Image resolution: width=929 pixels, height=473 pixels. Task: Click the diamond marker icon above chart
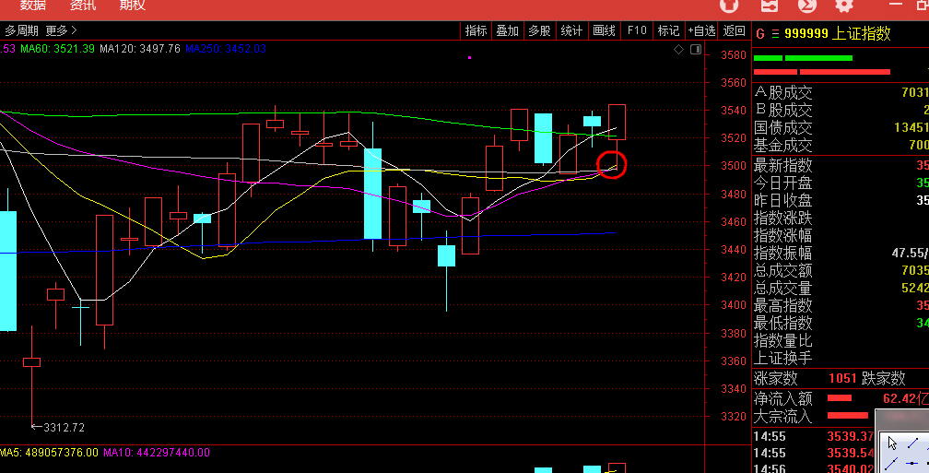(x=679, y=49)
